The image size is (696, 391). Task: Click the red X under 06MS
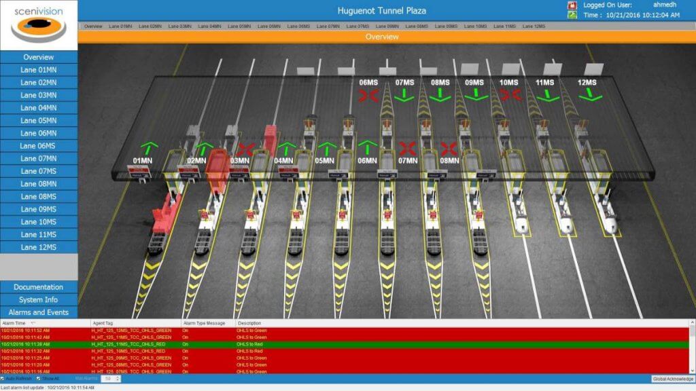(x=368, y=95)
